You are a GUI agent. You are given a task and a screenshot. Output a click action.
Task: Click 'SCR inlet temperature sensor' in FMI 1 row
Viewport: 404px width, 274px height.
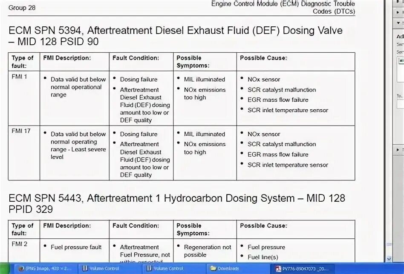[288, 110]
